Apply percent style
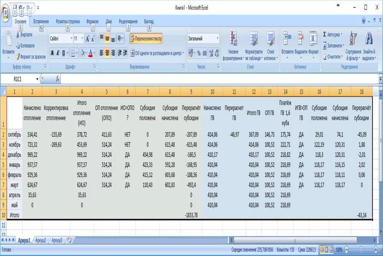383x256 pixels. tap(199, 53)
